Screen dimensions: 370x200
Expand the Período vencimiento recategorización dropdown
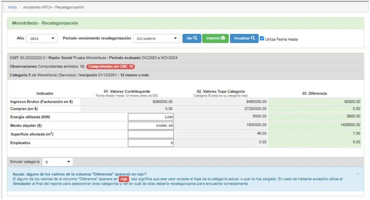156,38
